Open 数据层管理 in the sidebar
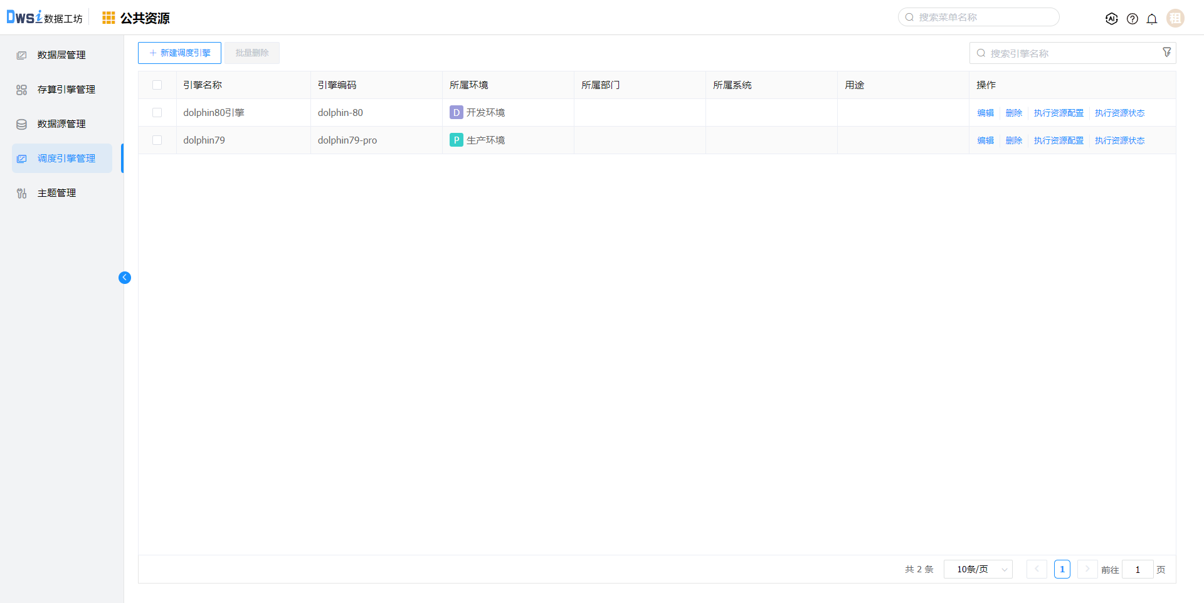The height and width of the screenshot is (603, 1204). (x=61, y=55)
